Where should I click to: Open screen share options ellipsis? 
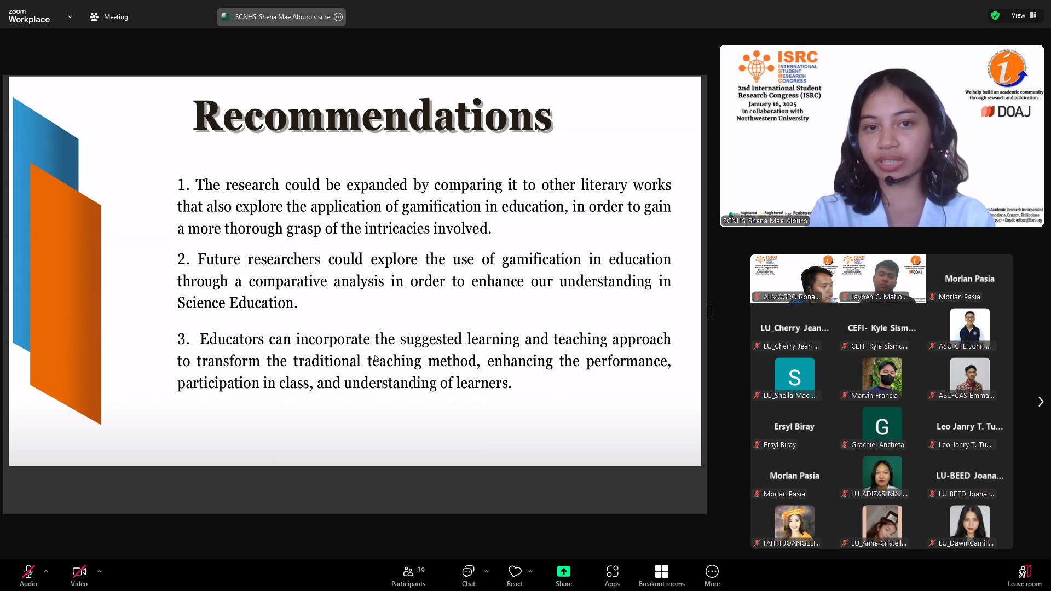pos(338,17)
